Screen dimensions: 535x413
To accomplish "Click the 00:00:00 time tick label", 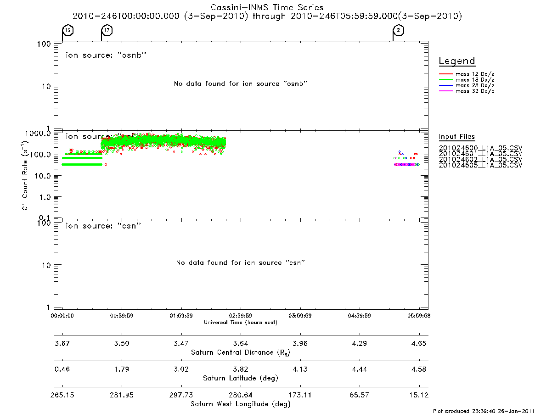I will (x=62, y=316).
